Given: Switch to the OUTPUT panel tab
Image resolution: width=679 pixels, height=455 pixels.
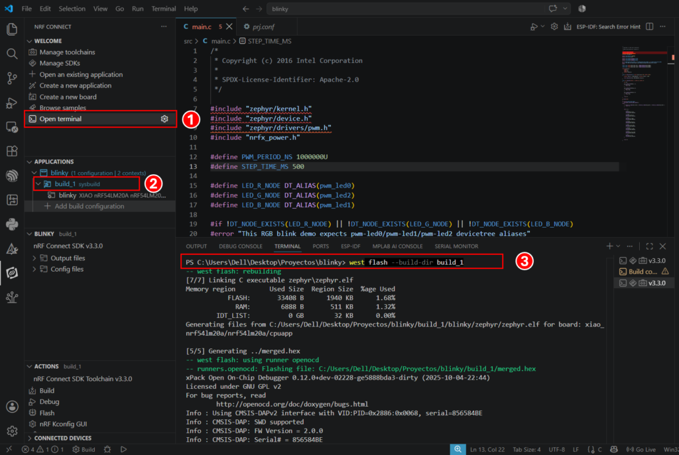Looking at the screenshot, I should pyautogui.click(x=196, y=246).
